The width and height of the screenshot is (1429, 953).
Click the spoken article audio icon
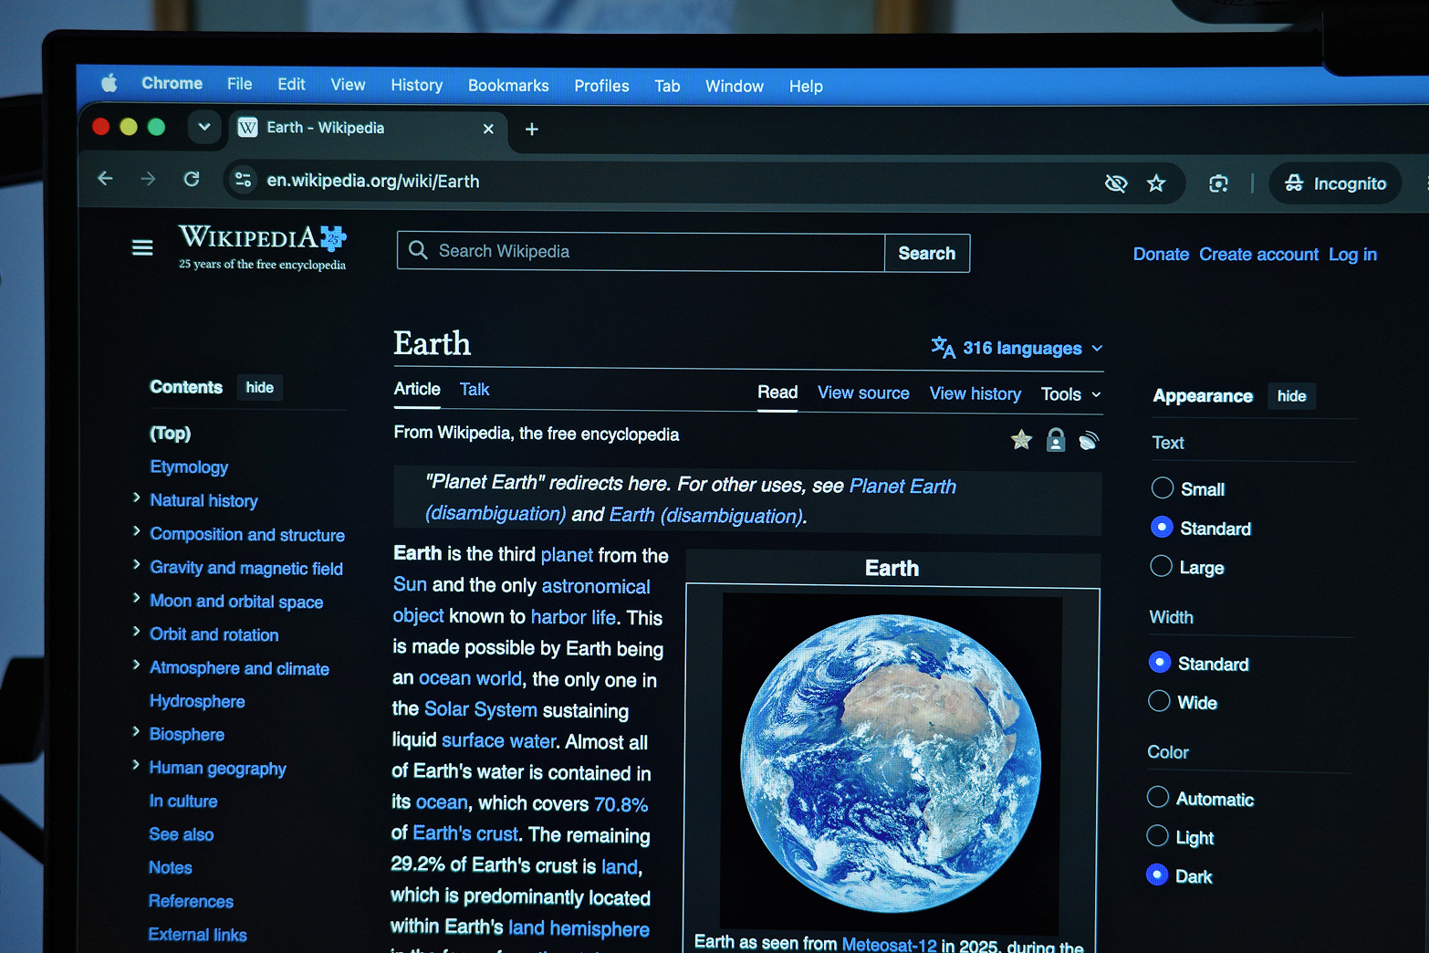[1088, 441]
